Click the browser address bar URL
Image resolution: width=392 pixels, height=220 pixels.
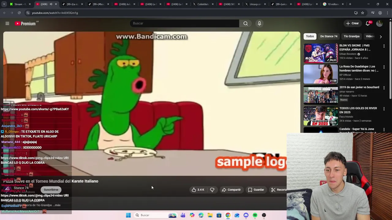(x=55, y=13)
